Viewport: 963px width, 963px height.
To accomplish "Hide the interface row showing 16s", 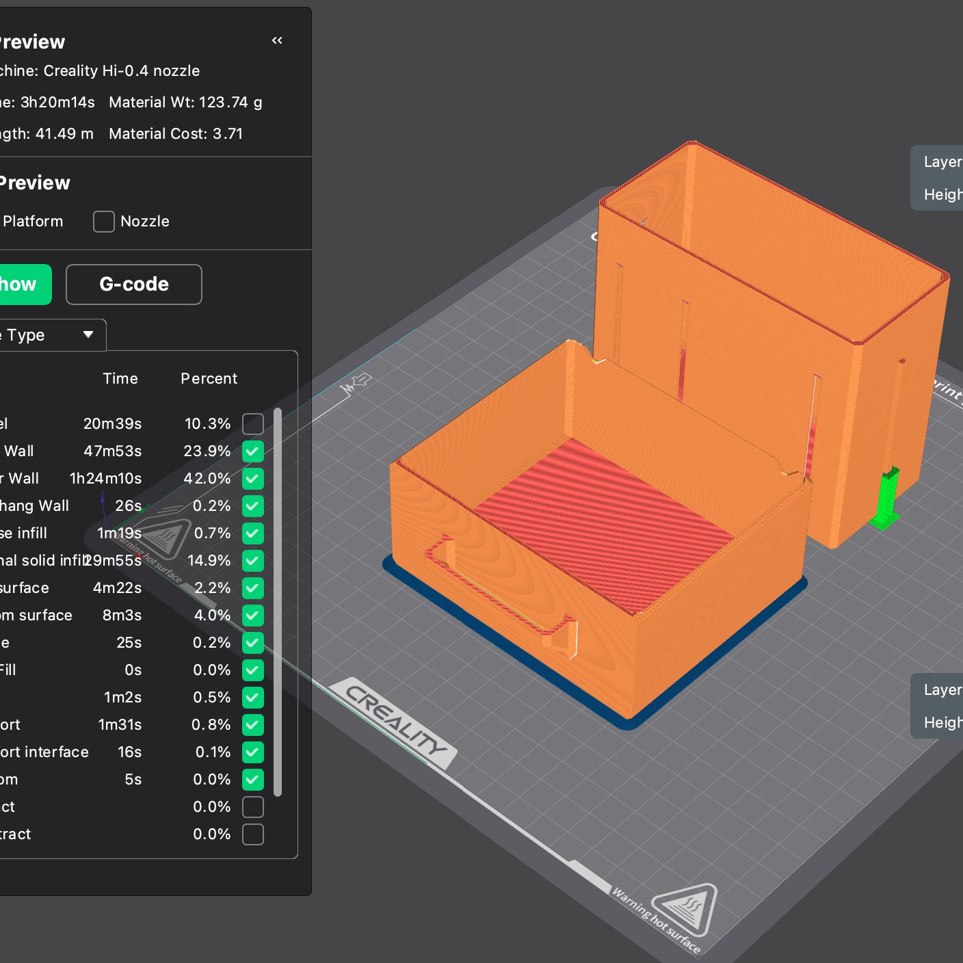I will 253,752.
